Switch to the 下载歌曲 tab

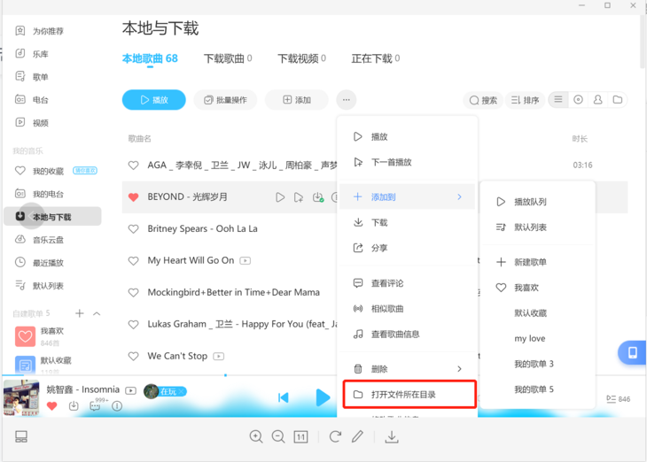(227, 58)
